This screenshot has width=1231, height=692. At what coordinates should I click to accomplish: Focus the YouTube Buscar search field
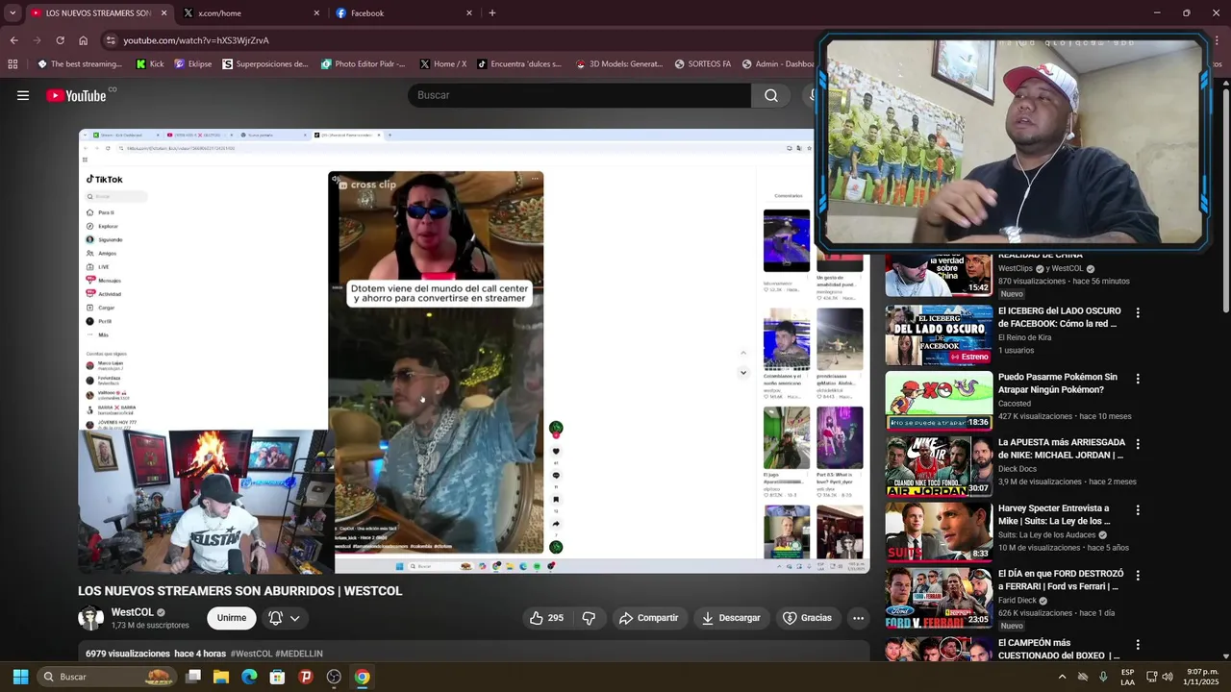coord(579,95)
